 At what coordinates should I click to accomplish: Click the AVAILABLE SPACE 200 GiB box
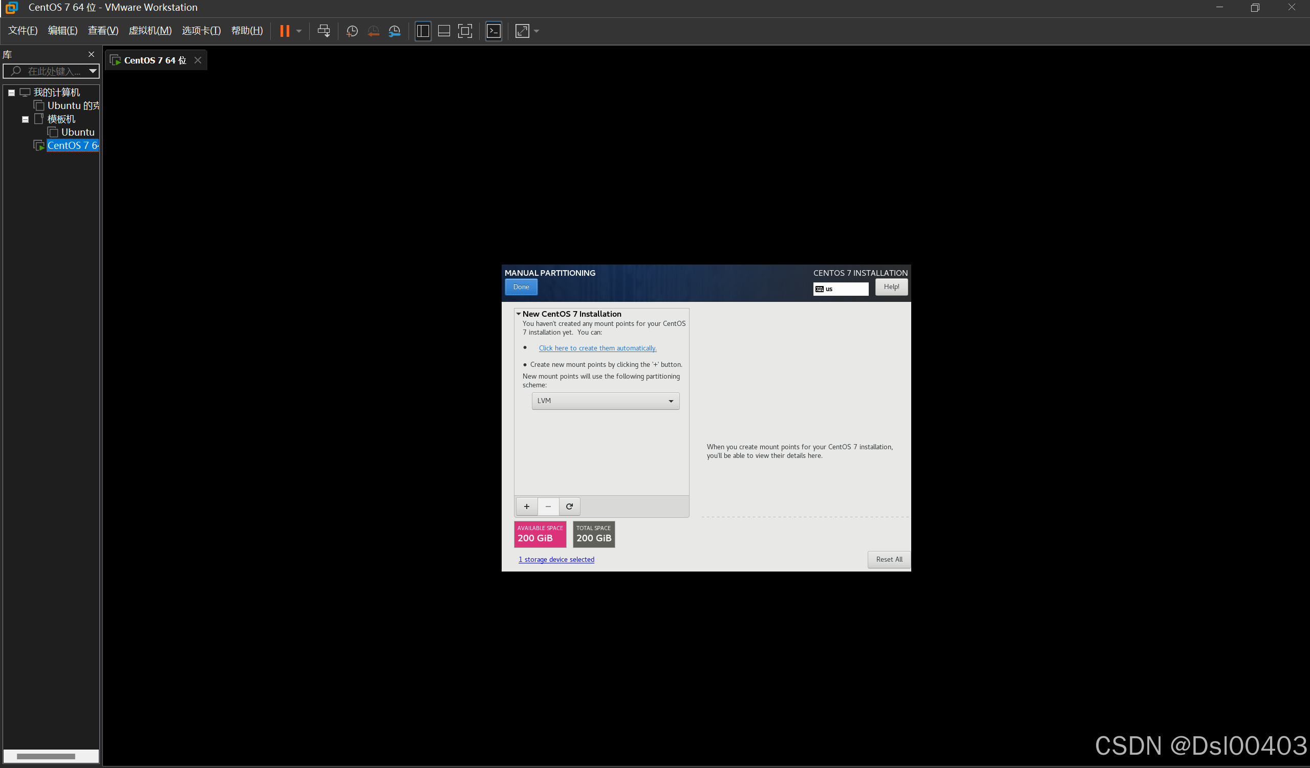[x=540, y=534]
